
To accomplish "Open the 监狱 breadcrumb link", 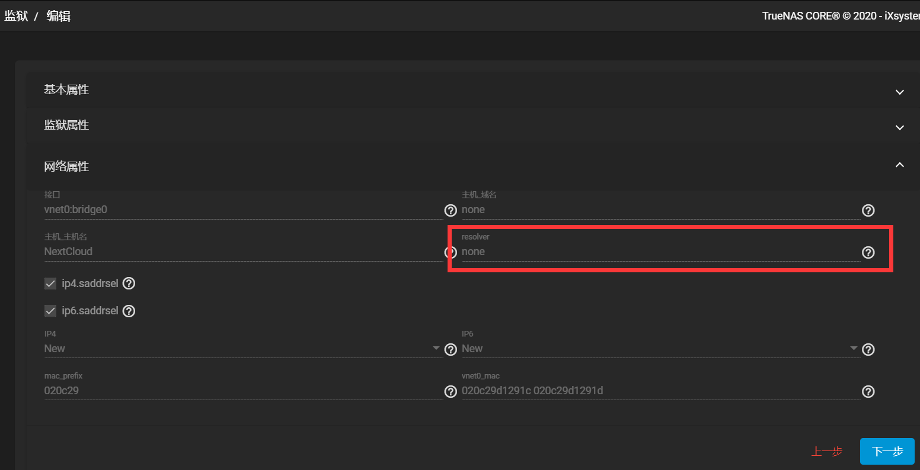I will click(x=16, y=16).
